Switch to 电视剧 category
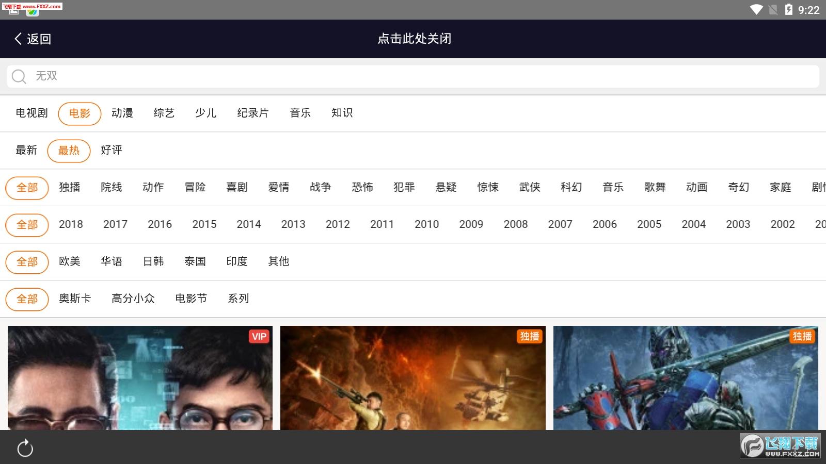 31,113
